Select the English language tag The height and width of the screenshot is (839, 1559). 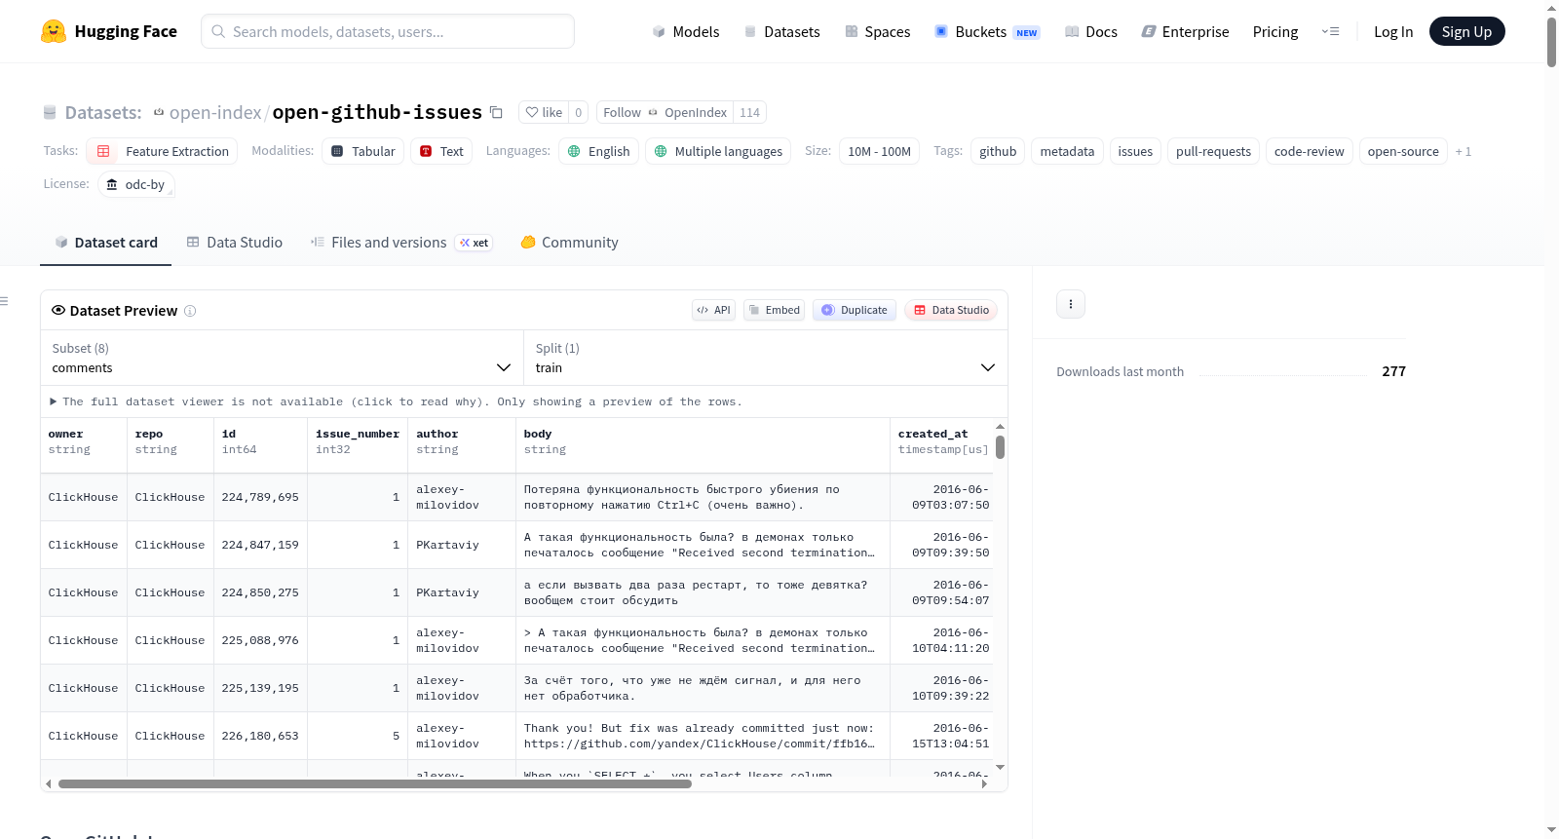(x=598, y=151)
